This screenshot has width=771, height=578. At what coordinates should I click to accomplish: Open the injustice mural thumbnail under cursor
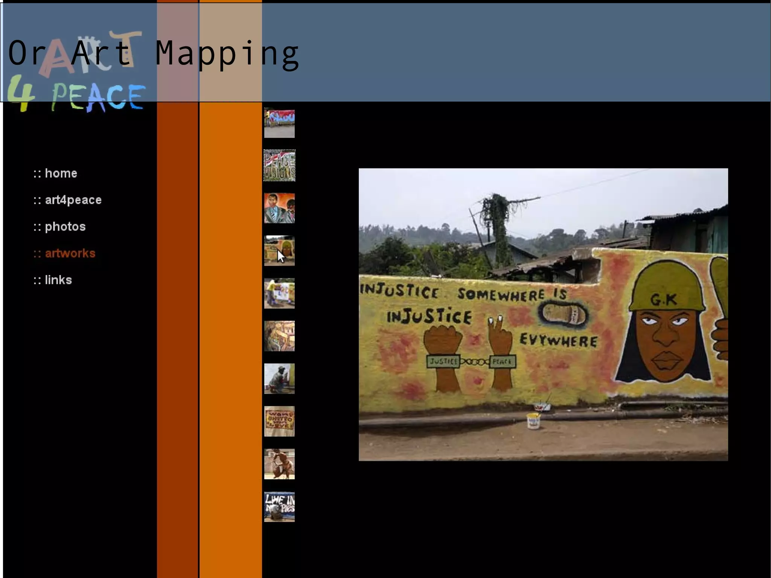[279, 251]
